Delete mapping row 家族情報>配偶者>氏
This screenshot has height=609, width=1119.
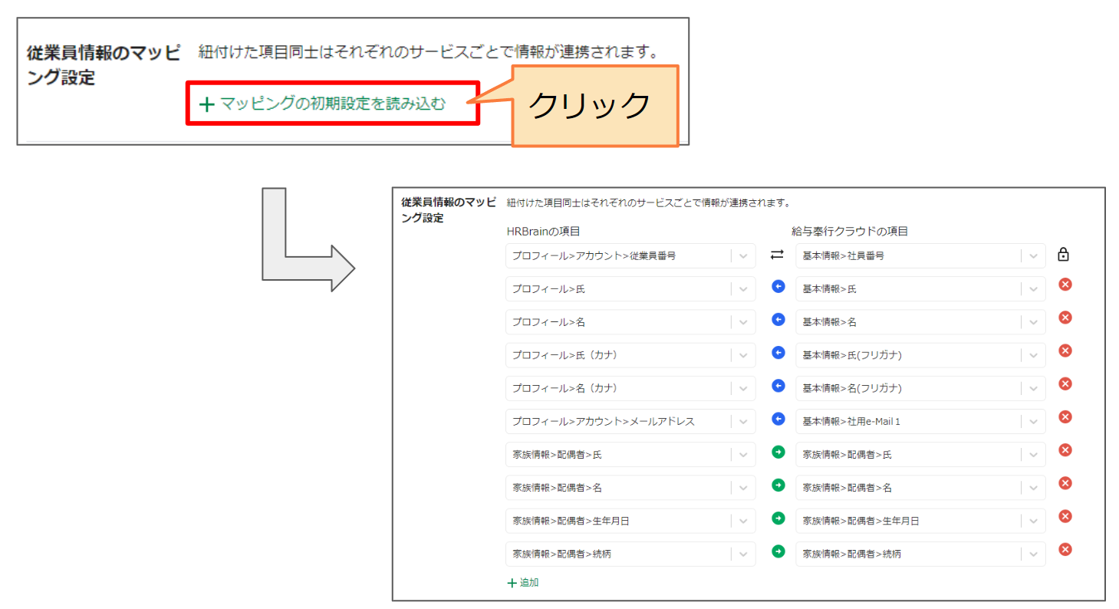tap(1065, 450)
